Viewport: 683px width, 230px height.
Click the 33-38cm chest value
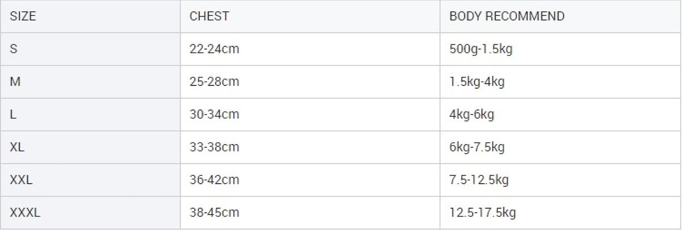coord(214,147)
